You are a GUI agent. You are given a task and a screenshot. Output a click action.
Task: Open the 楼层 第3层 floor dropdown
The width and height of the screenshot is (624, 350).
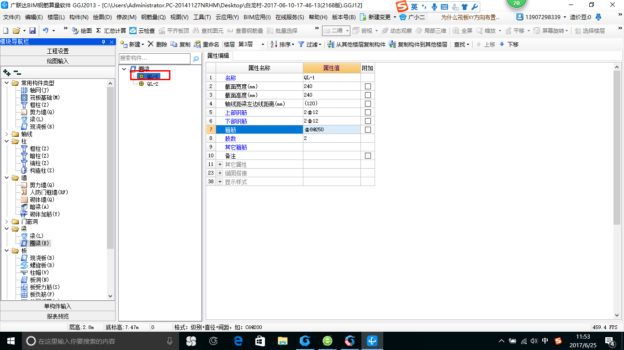point(263,44)
